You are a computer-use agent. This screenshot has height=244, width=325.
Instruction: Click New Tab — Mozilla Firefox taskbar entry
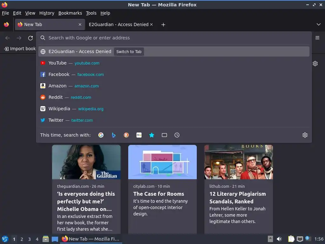(x=91, y=239)
